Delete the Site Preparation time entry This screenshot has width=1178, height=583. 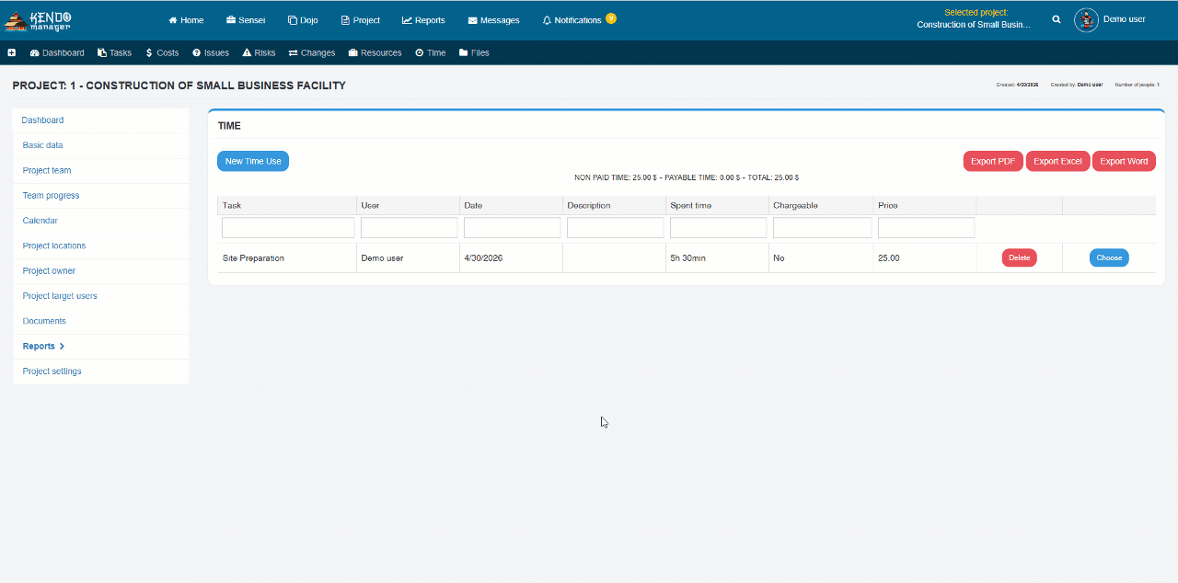pyautogui.click(x=1020, y=257)
